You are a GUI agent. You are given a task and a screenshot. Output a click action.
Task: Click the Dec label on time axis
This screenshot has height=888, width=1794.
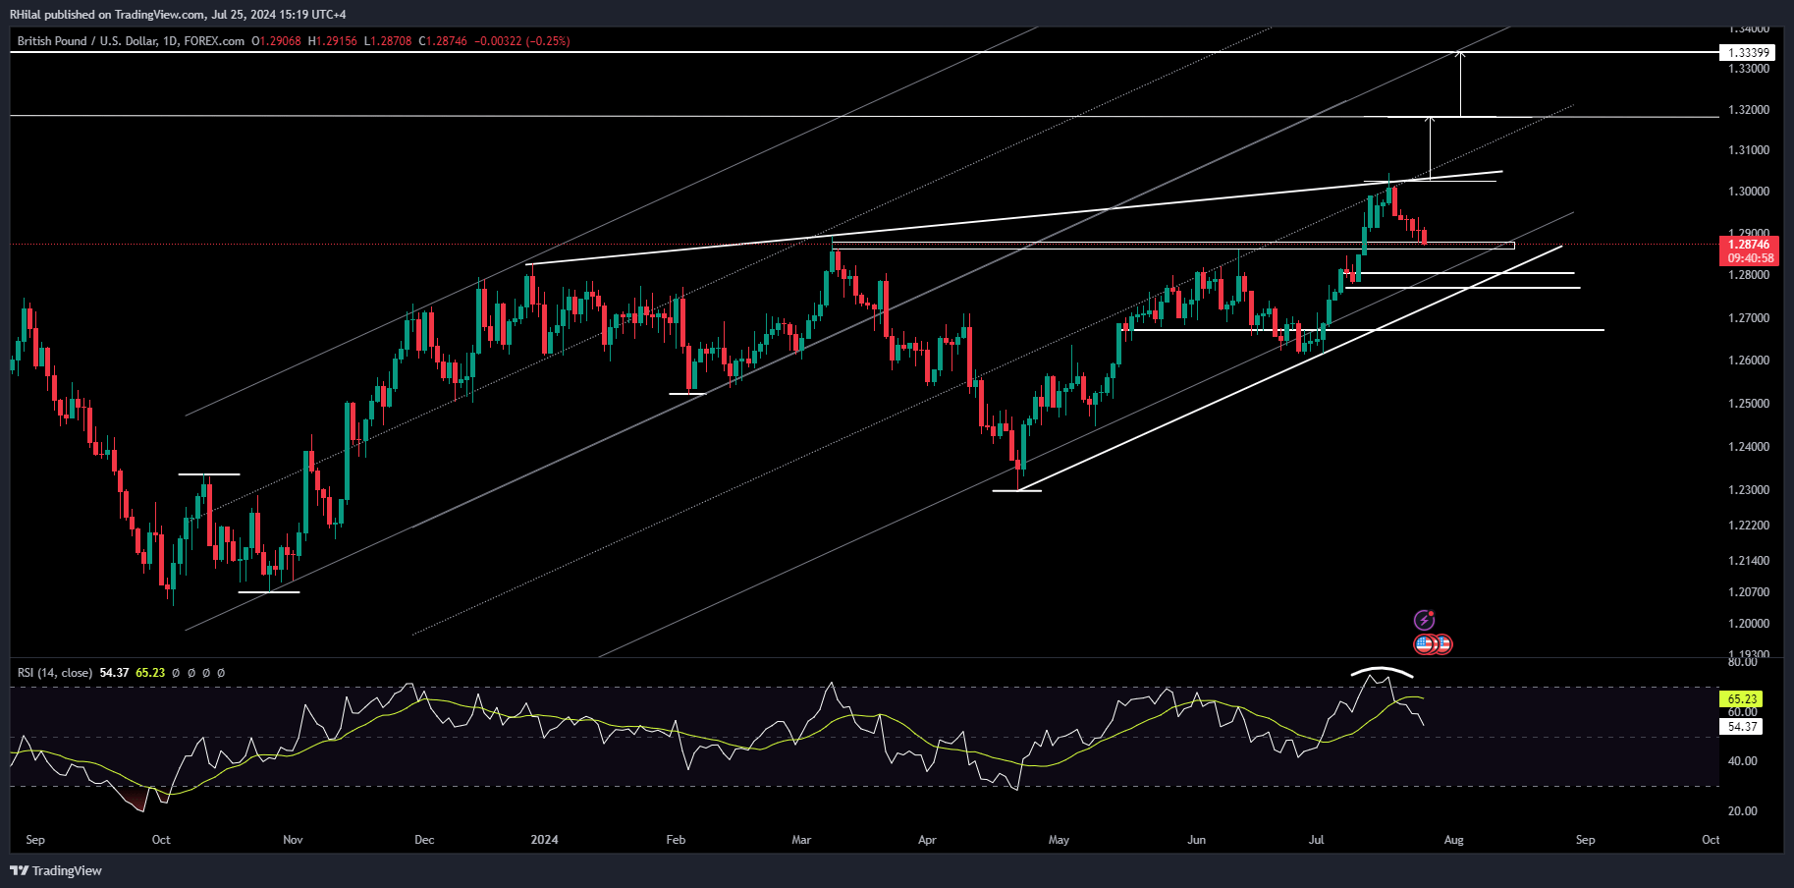(x=424, y=840)
